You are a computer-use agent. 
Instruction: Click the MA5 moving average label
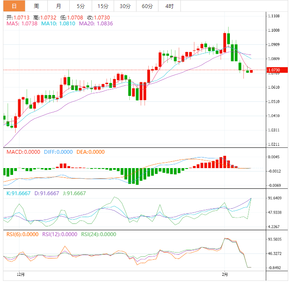point(22,24)
